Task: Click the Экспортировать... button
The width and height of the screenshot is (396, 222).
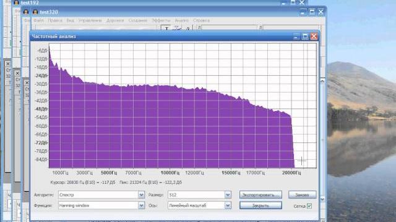Action: 260,195
